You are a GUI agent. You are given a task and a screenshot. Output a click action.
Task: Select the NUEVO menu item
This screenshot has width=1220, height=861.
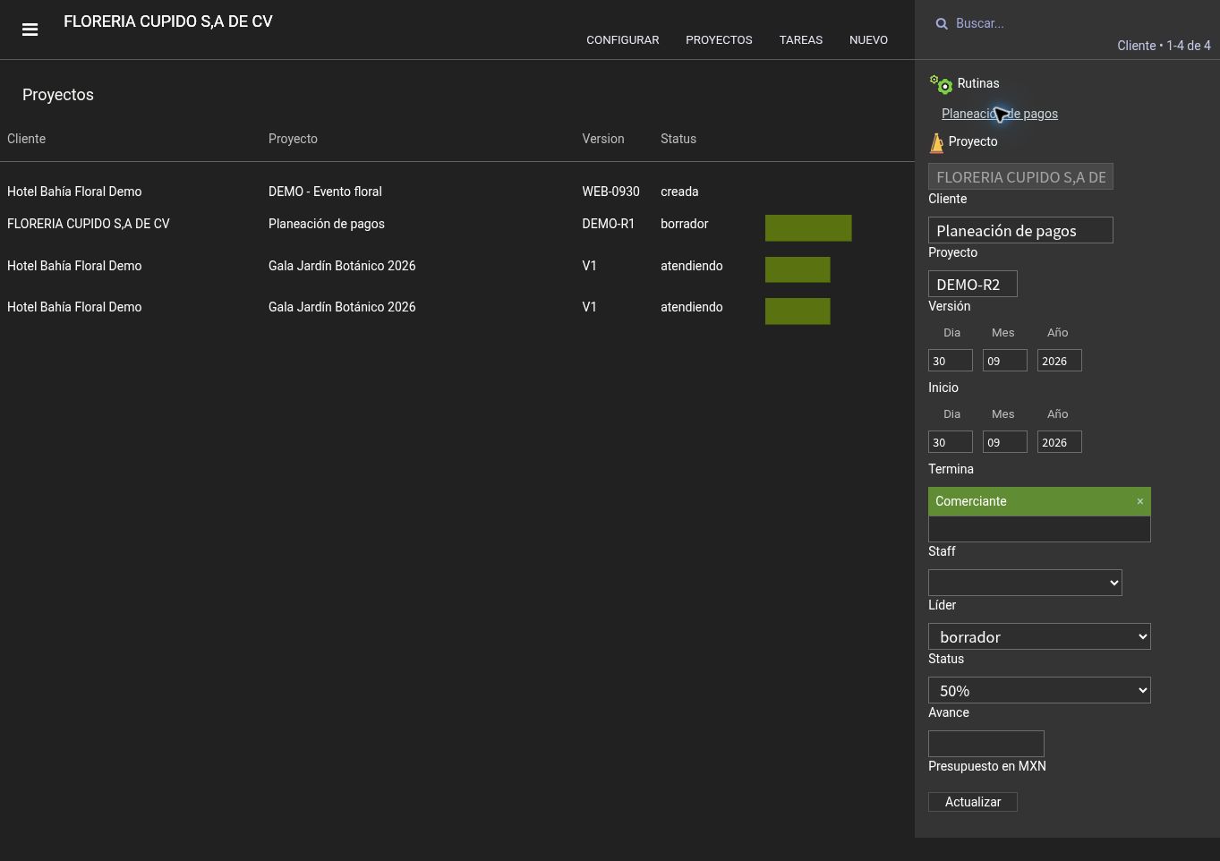pyautogui.click(x=868, y=40)
